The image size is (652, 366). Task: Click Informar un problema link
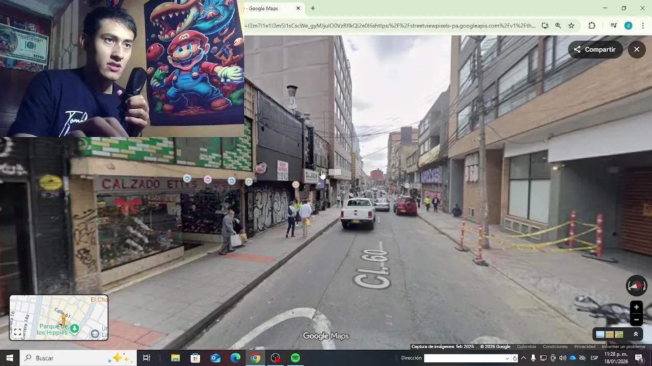[623, 347]
